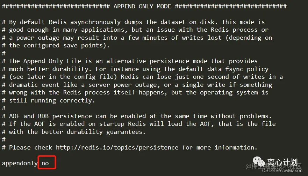308x176 pixels.
Task: Click the 离心计划 watermark text
Action: click(x=283, y=162)
